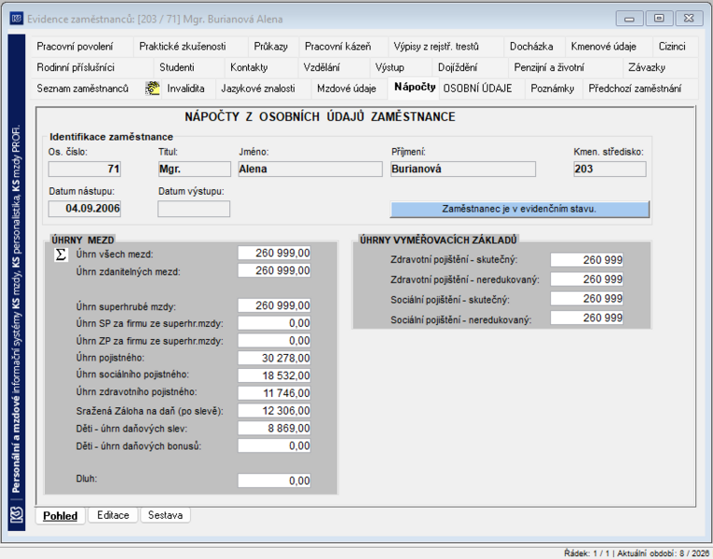Click the hand icon next to Seznam zaměstnanců

point(152,89)
